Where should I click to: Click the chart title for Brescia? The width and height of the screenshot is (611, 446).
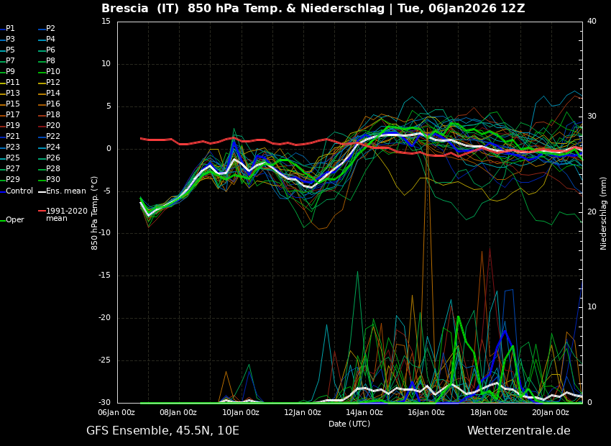point(313,9)
